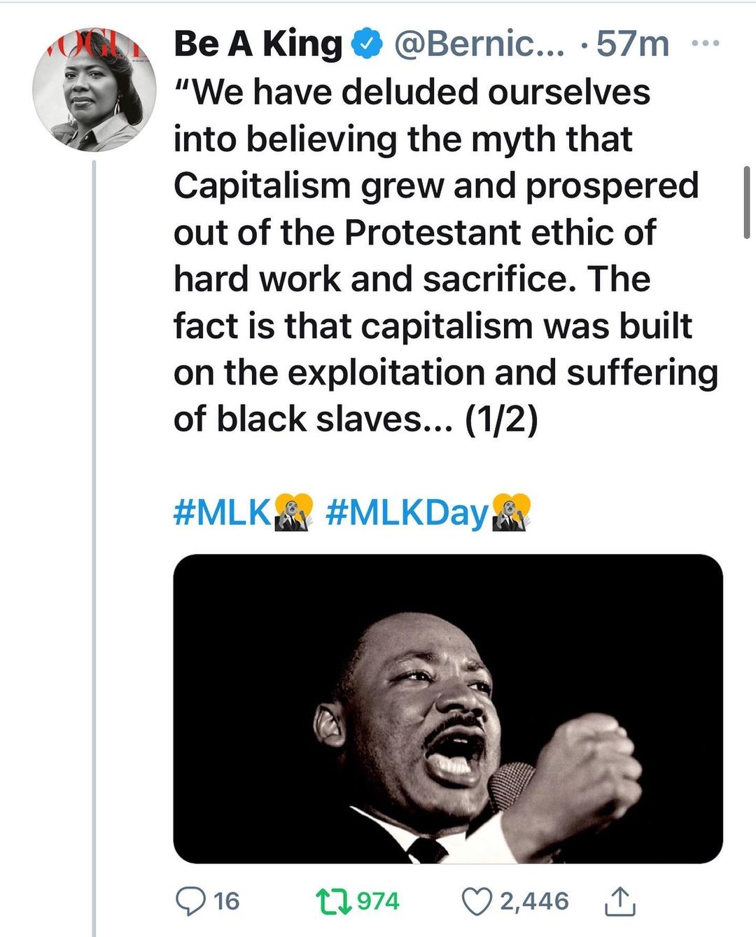Tap the reply speech bubble icon
This screenshot has height=937, width=756.
click(190, 901)
